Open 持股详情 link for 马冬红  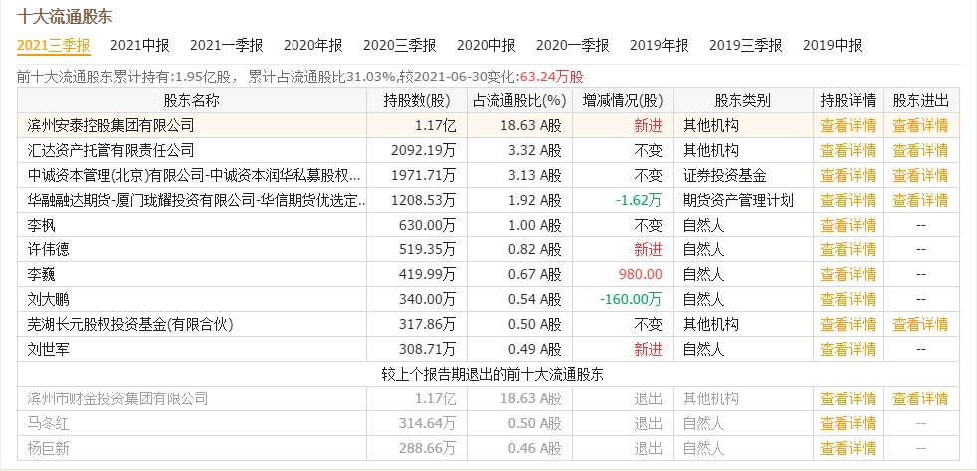[848, 423]
